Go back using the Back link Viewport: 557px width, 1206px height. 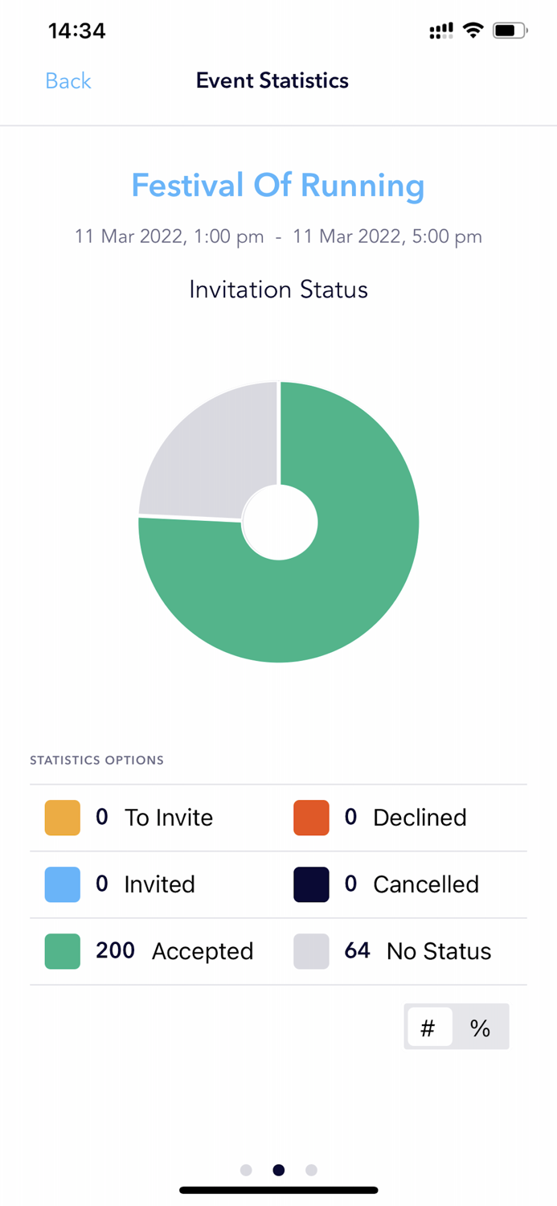(x=68, y=81)
